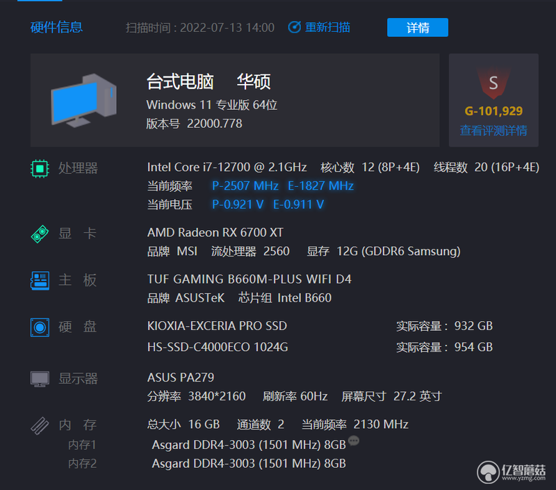Click AMD Radeon RX 6700 XT text

point(215,233)
